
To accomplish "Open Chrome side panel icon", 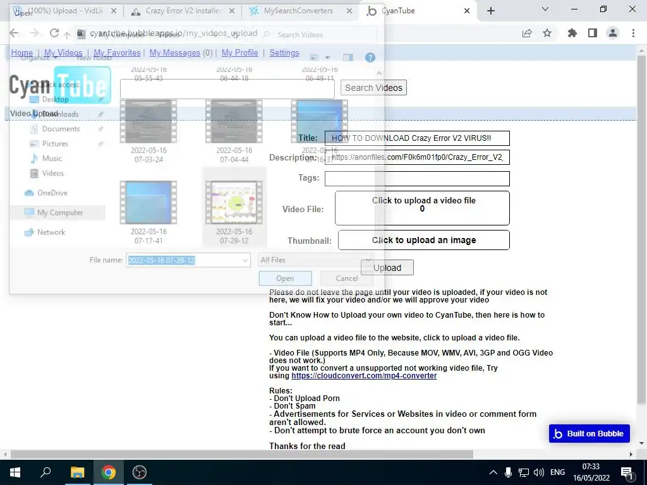I will point(593,33).
